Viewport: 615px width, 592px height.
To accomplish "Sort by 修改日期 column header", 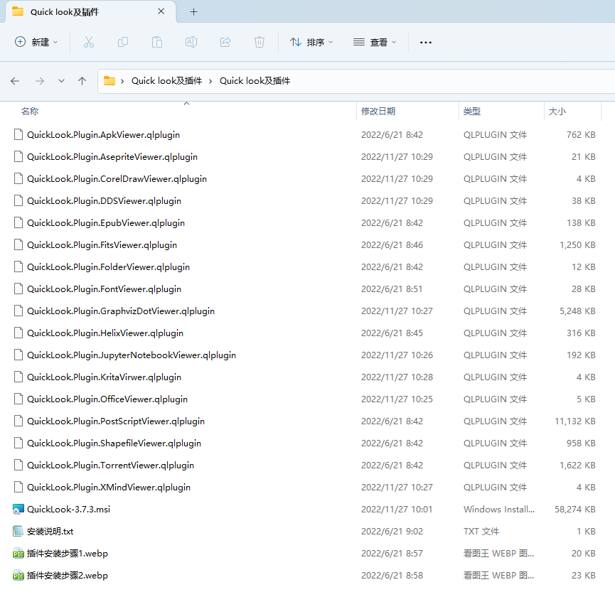I will point(378,112).
